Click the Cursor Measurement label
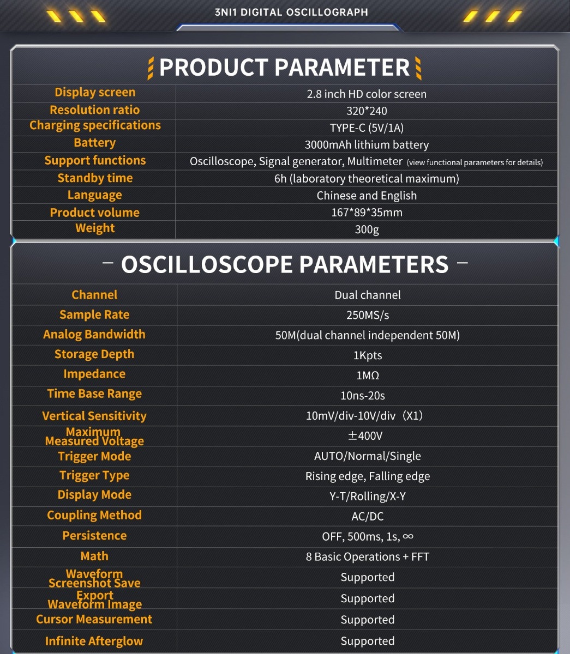Viewport: 570px width, 654px height. click(94, 619)
